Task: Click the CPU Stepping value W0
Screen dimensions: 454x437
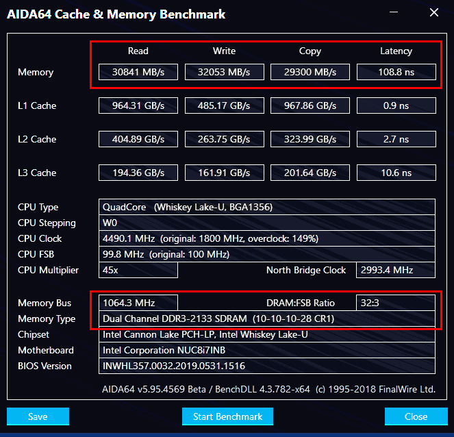Action: (x=267, y=223)
